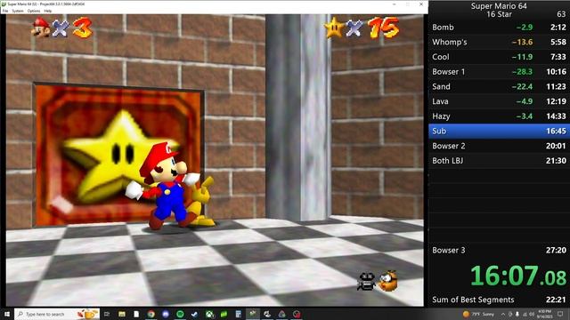Open the Options menu in Project64
Screen dimensions: 570x320
pyautogui.click(x=34, y=11)
